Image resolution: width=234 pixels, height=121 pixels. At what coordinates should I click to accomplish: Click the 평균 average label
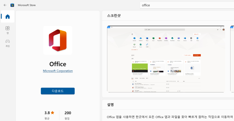47,119
